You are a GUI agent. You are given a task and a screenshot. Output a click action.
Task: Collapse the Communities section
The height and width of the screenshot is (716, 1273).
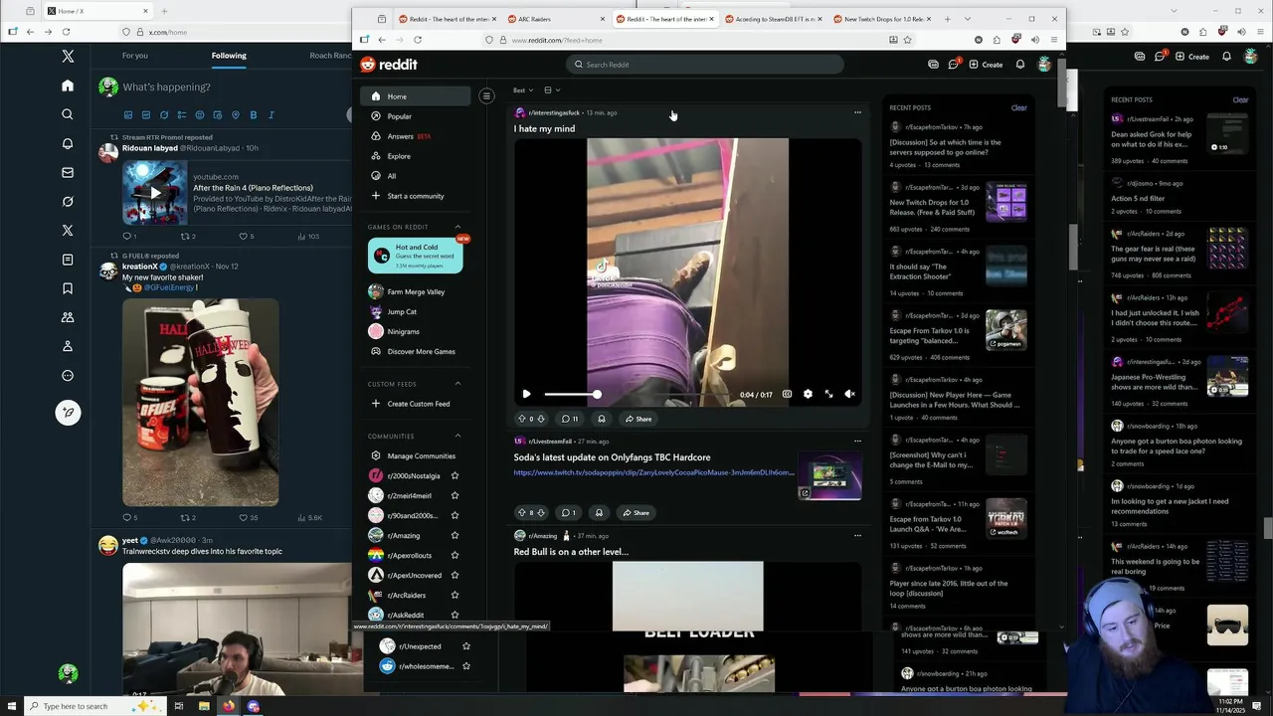(x=457, y=436)
